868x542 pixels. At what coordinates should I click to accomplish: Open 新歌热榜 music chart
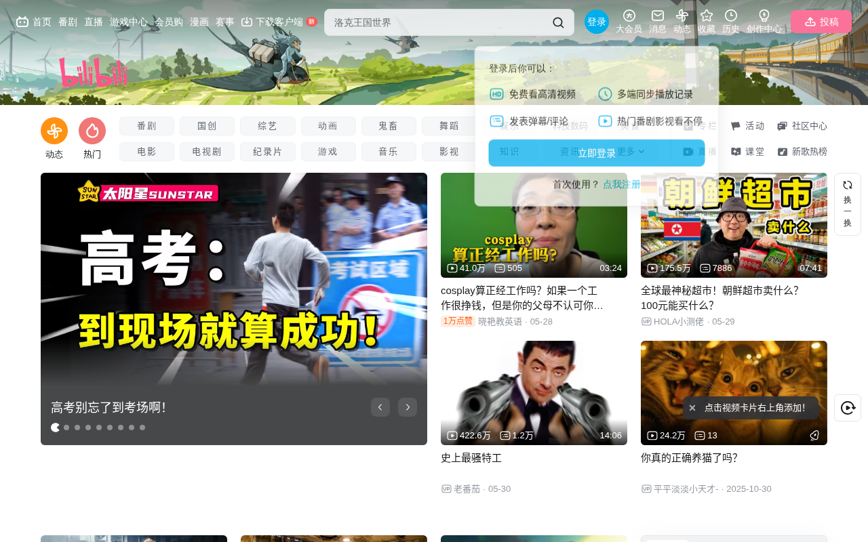[802, 152]
